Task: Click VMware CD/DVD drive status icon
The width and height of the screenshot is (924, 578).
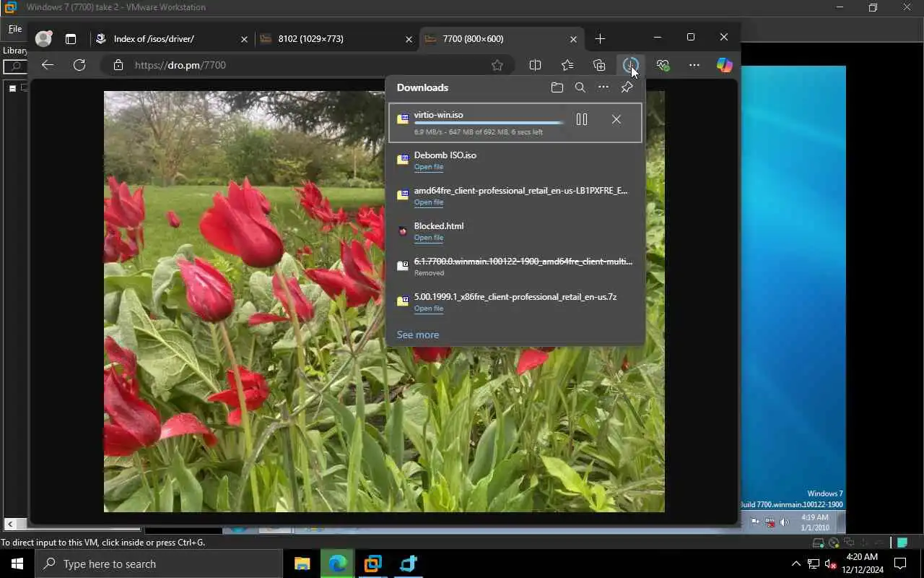Action: click(834, 543)
